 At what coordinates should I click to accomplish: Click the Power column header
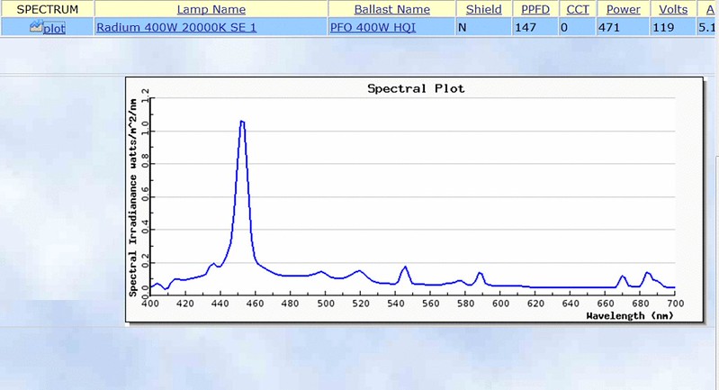[x=623, y=9]
